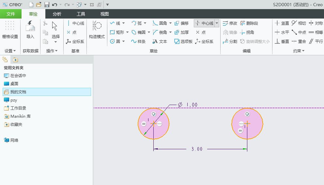Open the Windows switcher icon in quick access
The height and width of the screenshot is (185, 324).
pos(79,5)
